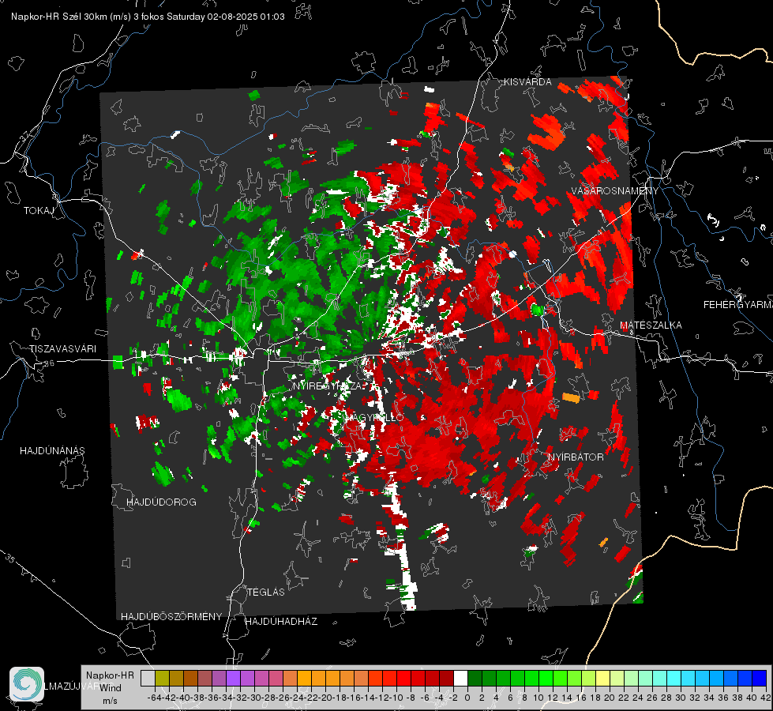The height and width of the screenshot is (711, 773).
Task: Click the FEHÉRGYARMAT label at the map edge
Action: (737, 305)
